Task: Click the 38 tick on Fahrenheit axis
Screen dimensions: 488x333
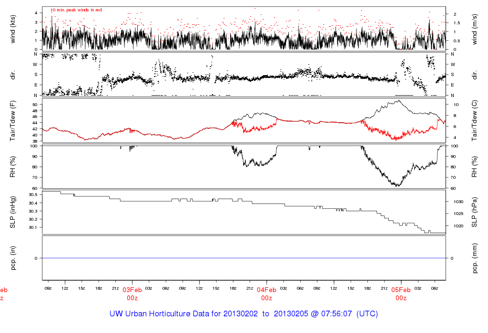Action: coord(35,141)
